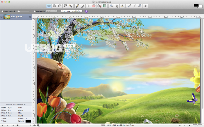
Task: Click the image size and dpi status text
Action: [118, 125]
